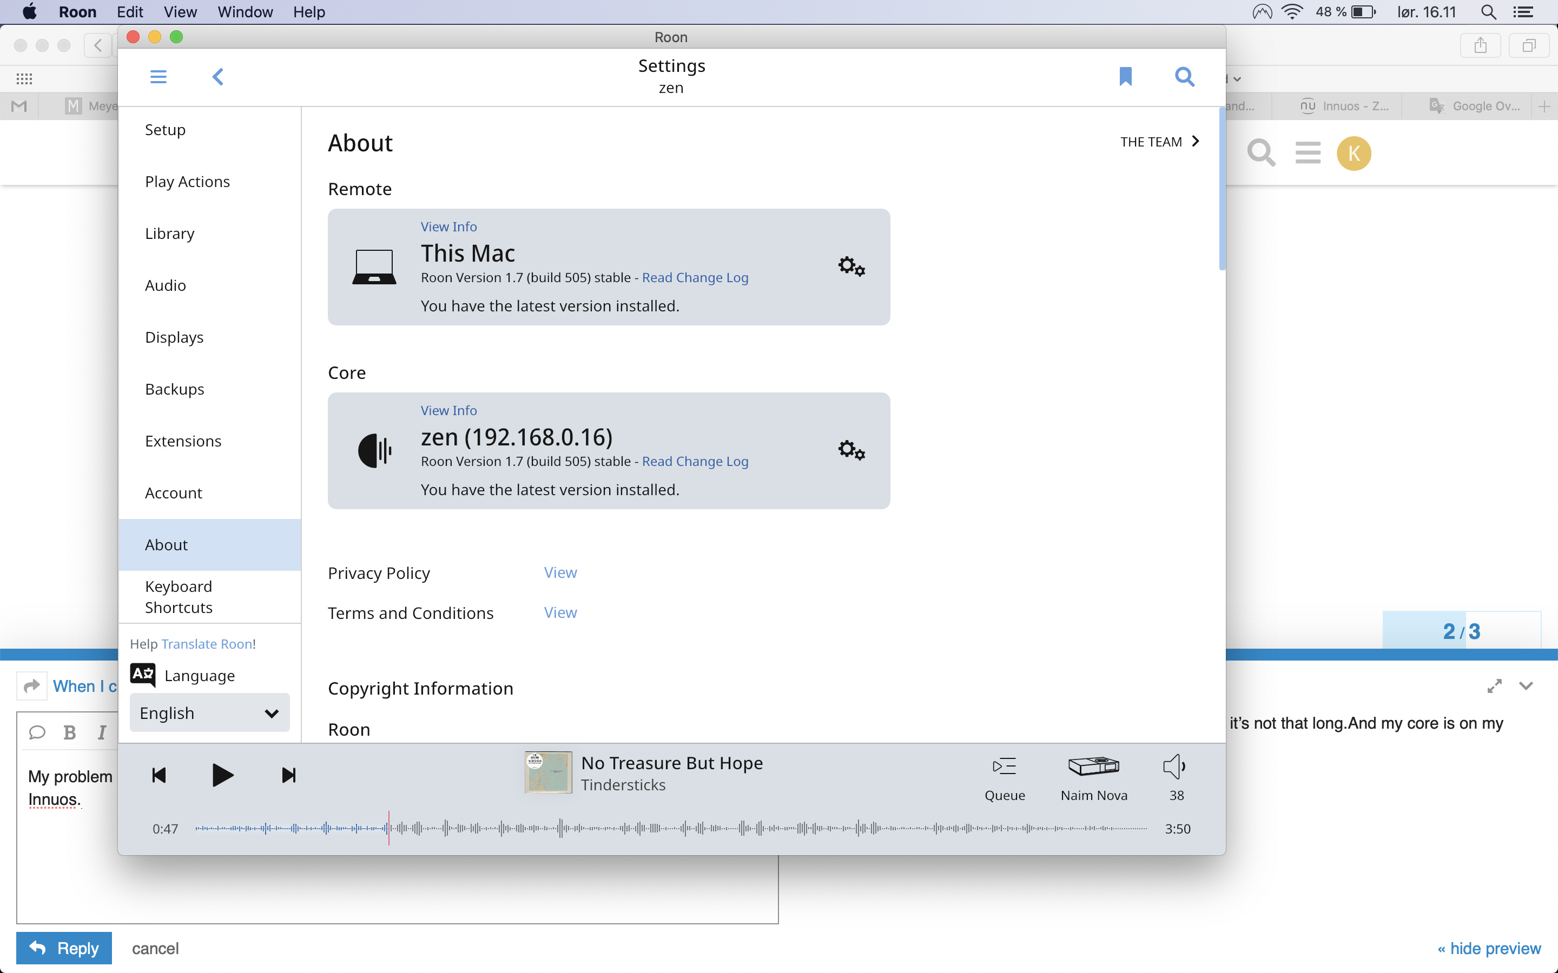The height and width of the screenshot is (973, 1558).
Task: Open Spotlight search in the menu bar
Action: point(1488,12)
